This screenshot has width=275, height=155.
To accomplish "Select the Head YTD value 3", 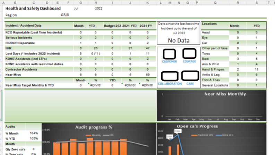I will 257,32.
